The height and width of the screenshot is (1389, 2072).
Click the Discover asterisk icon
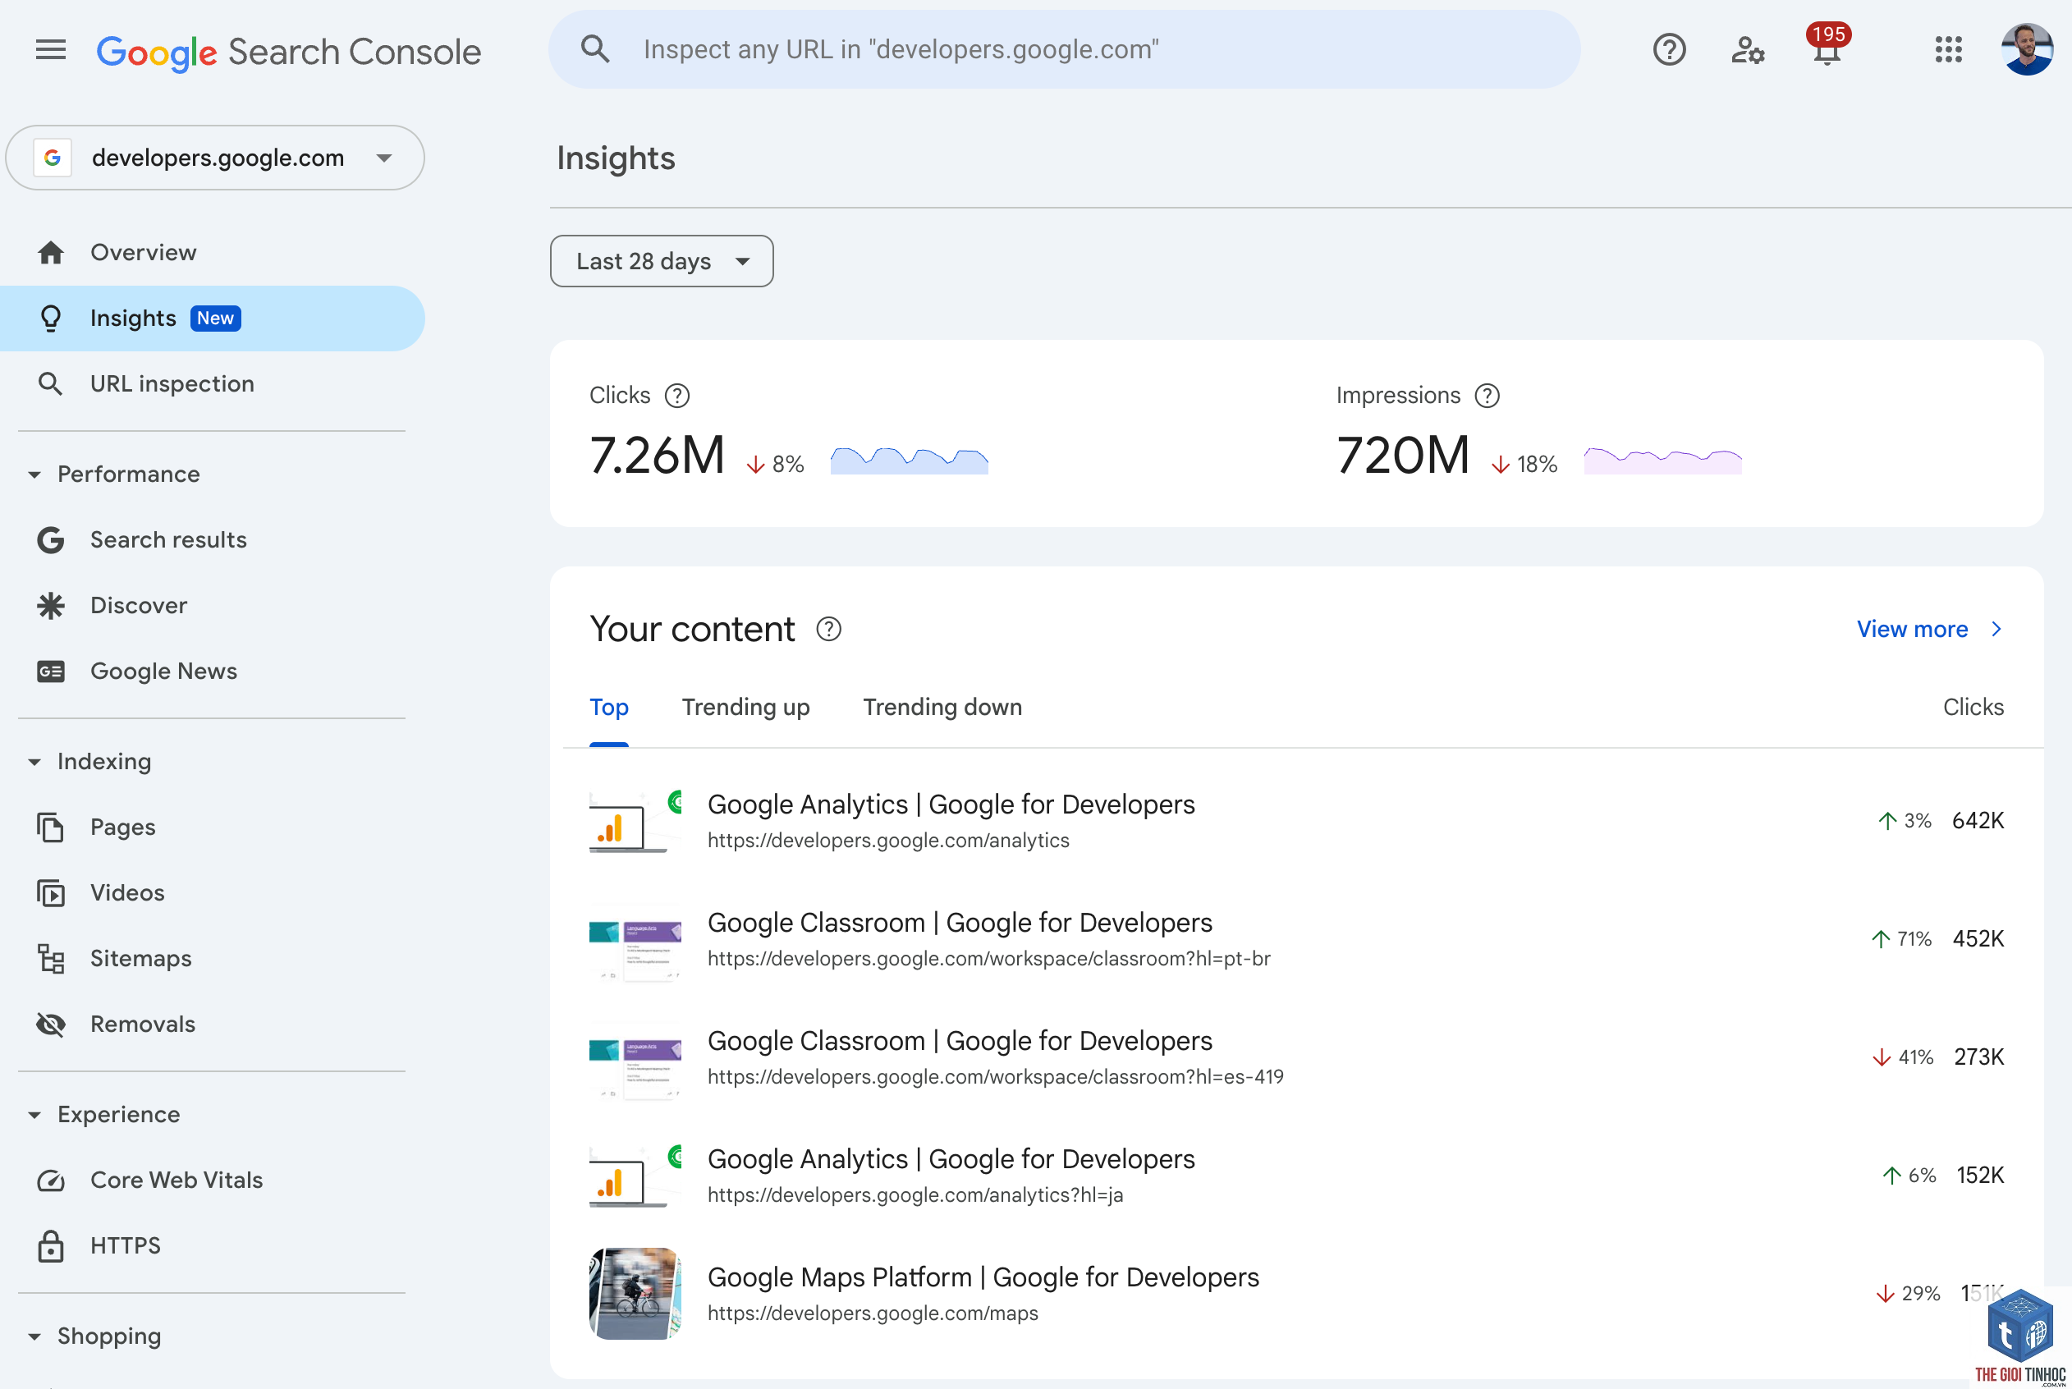[x=51, y=605]
